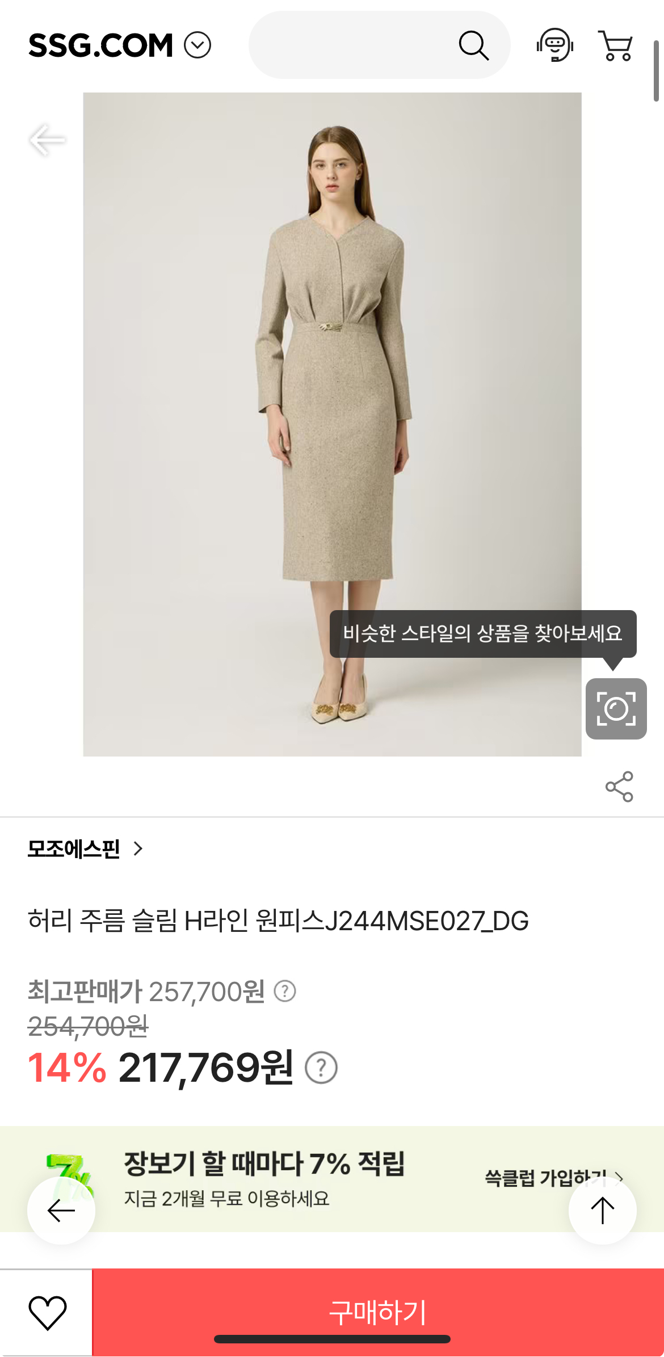The height and width of the screenshot is (1357, 664).
Task: Show discount price details help
Action: coord(321,1068)
